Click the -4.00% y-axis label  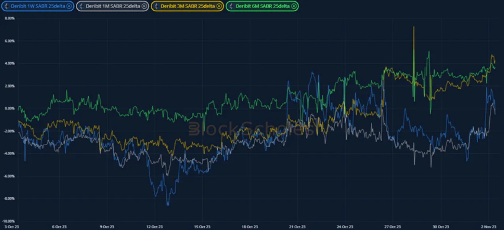(8, 154)
